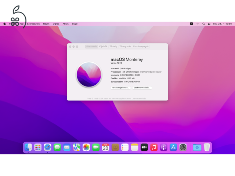Launch Safari from the Dock

coord(47,147)
